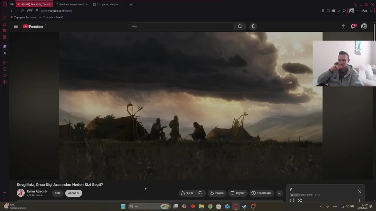
Task: Reload the page in Opera
Action: click(x=22, y=11)
